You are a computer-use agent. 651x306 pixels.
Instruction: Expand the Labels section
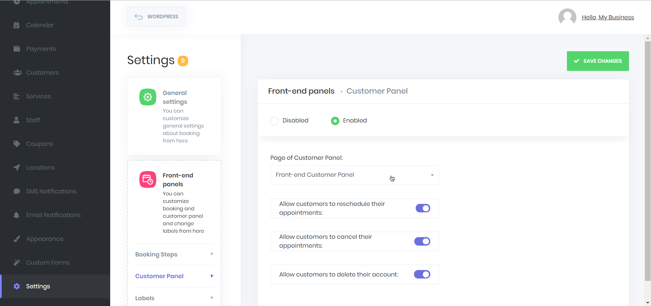(x=174, y=298)
